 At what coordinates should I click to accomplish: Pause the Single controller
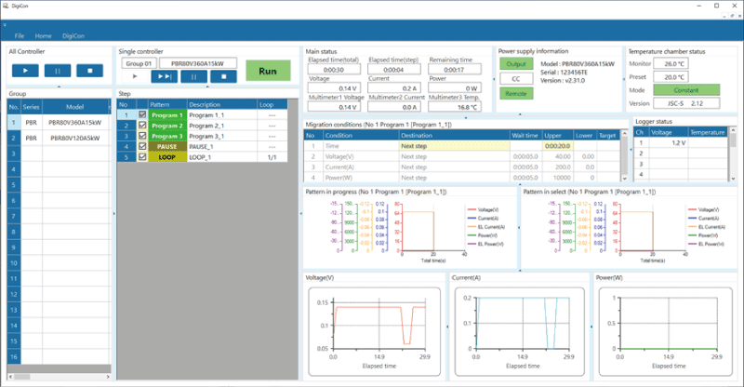193,76
